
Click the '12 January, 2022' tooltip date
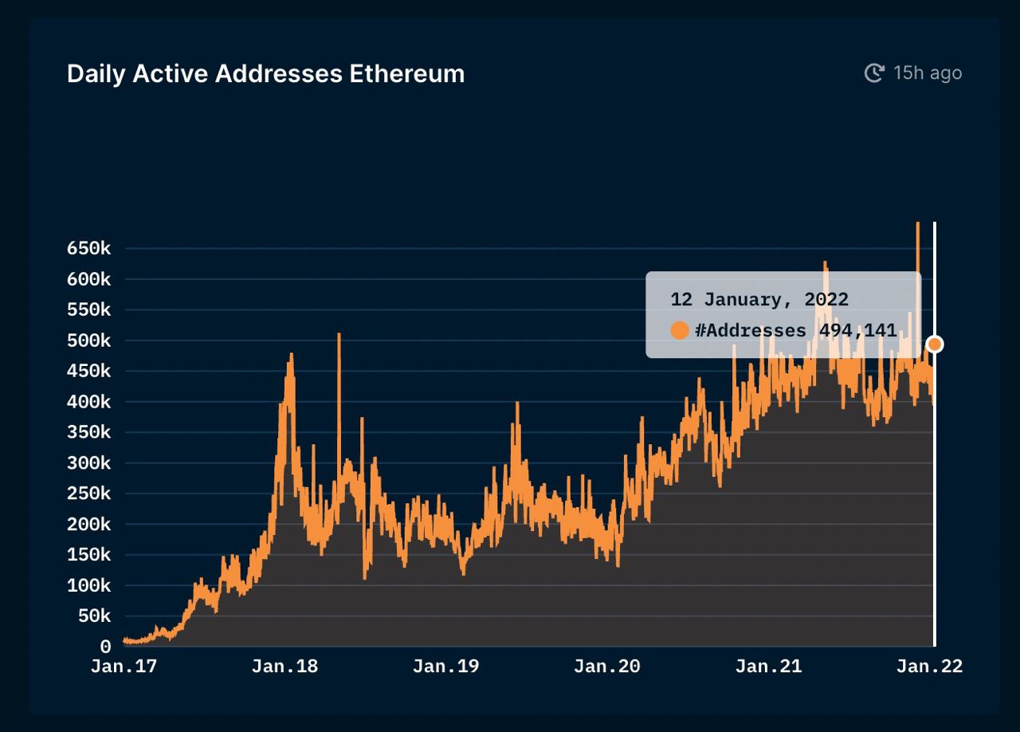click(x=759, y=300)
